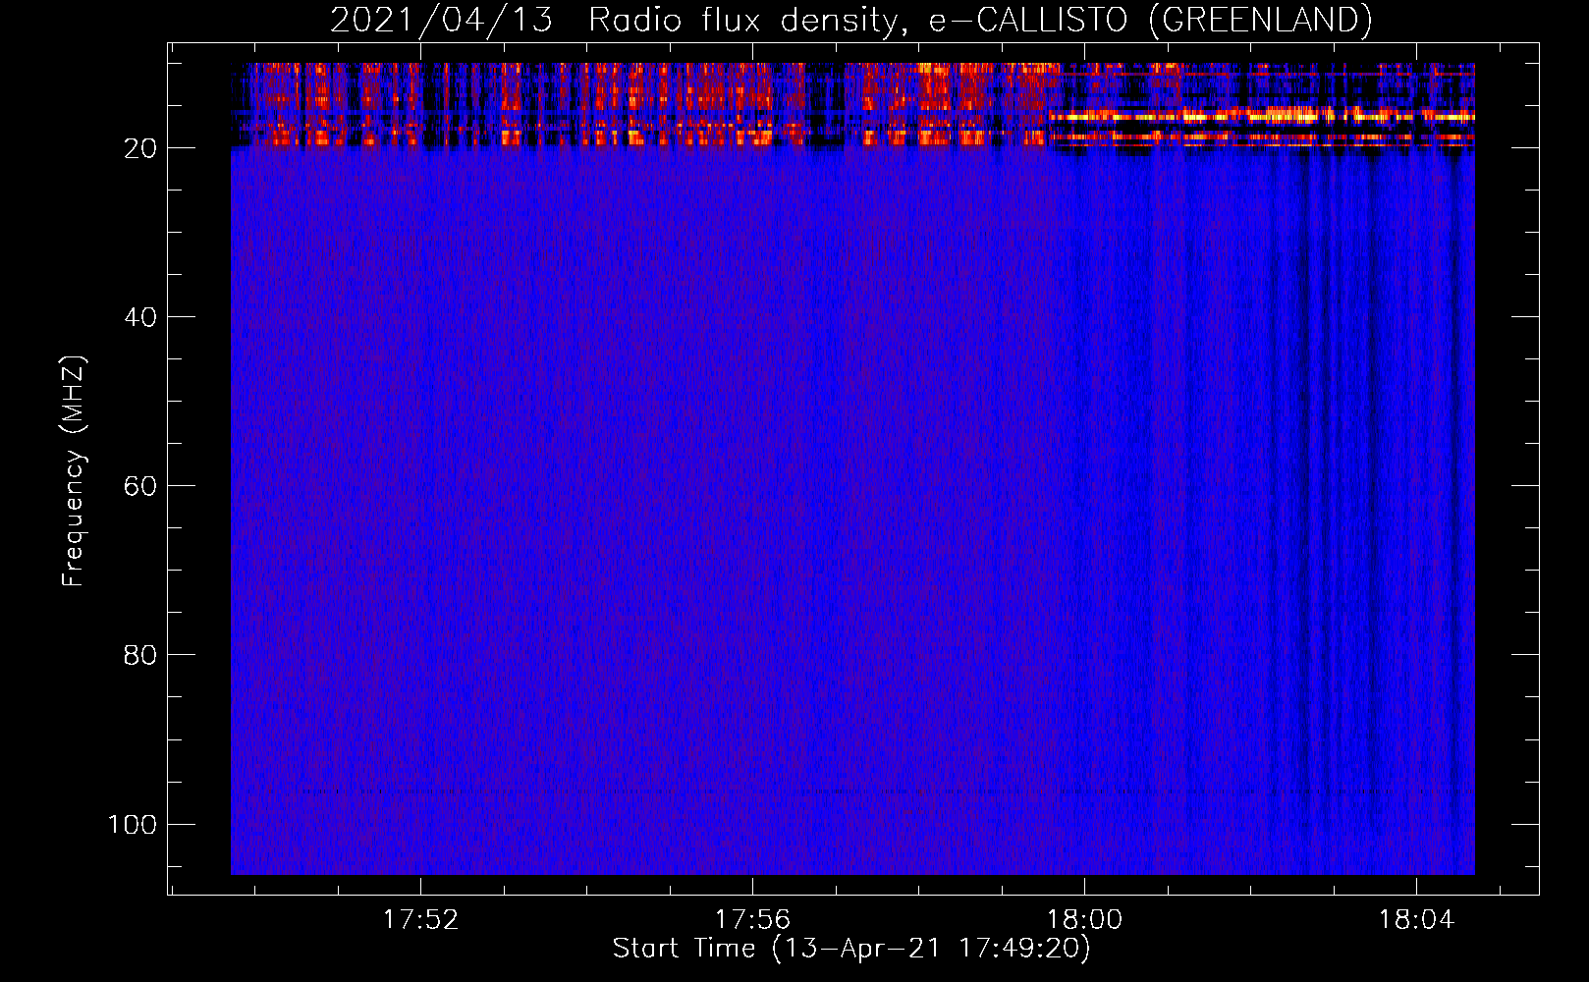Click the 60 frequency tick label
This screenshot has width=1589, height=982.
pos(139,486)
